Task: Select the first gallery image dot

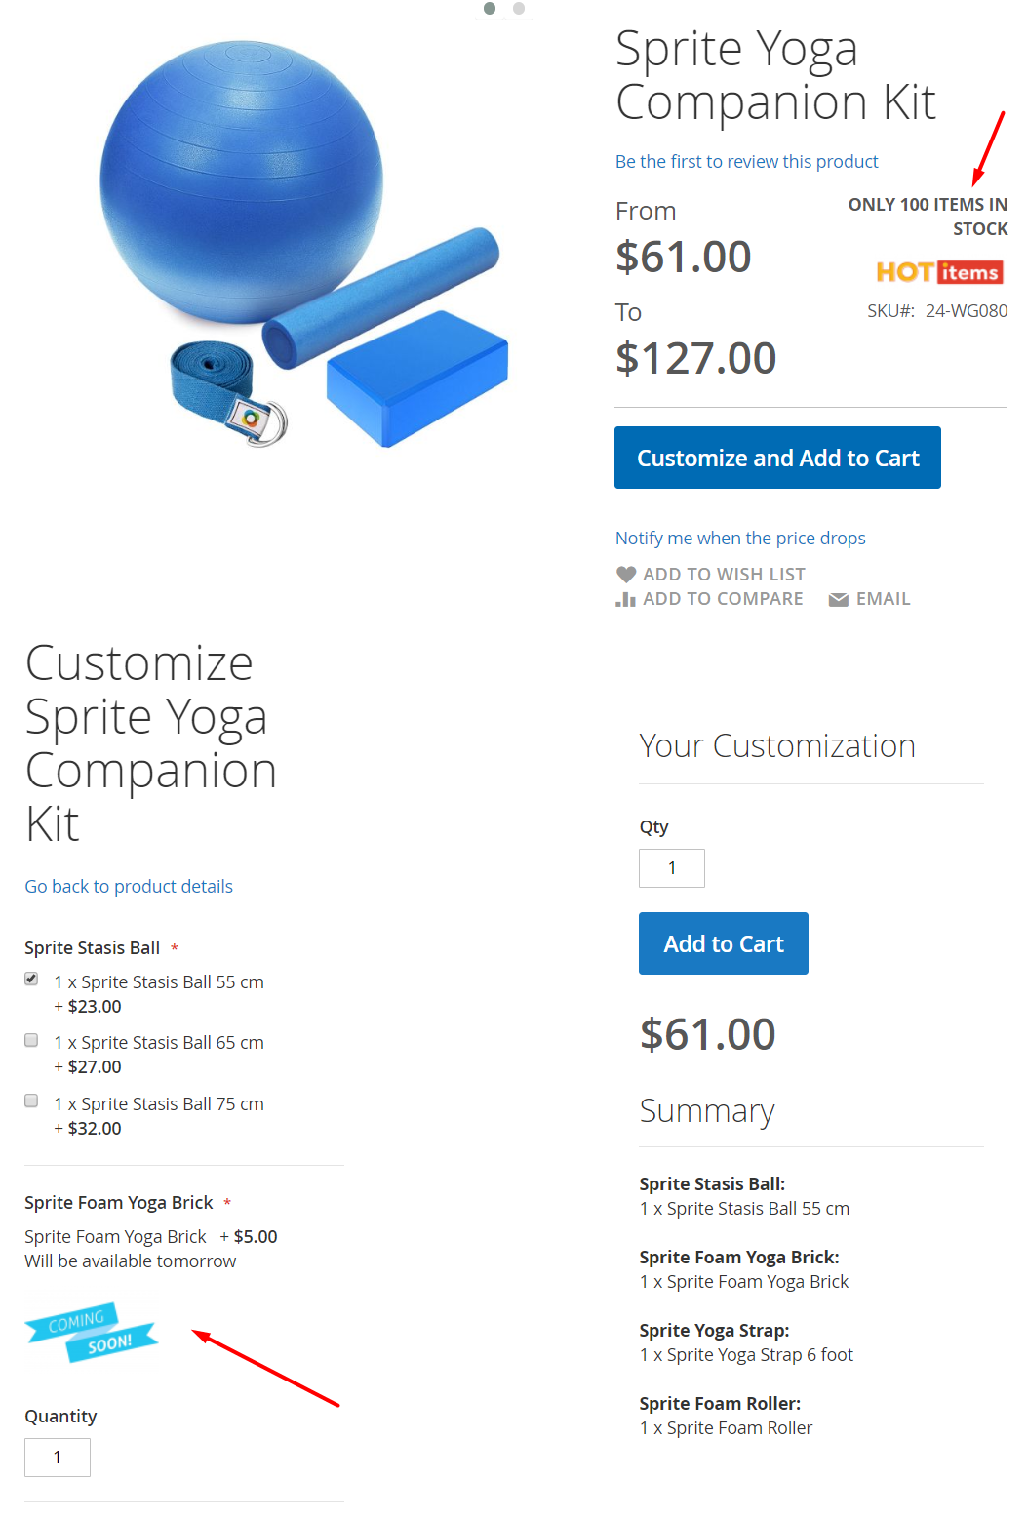Action: (490, 9)
